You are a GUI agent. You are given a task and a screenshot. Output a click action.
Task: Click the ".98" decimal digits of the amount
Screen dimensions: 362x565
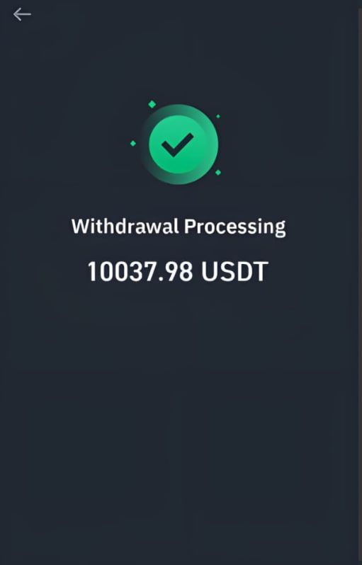179,272
